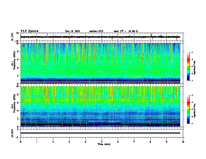Screen dimensions: 206x159
Task: Click the "2" kHz tick on ch.2 spectrogram
Action: click(x=18, y=119)
